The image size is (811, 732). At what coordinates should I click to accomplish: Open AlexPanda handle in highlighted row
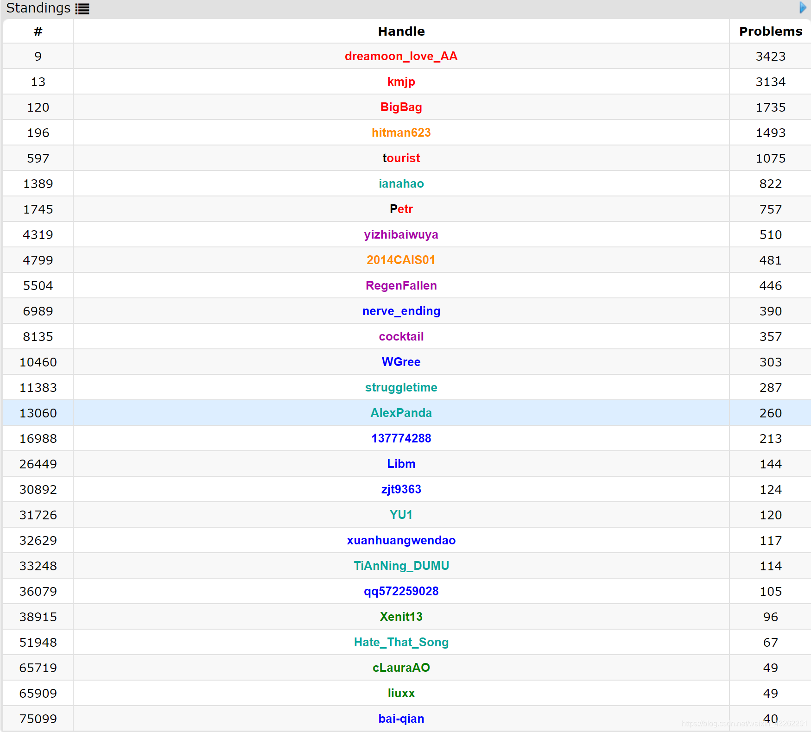pyautogui.click(x=401, y=413)
